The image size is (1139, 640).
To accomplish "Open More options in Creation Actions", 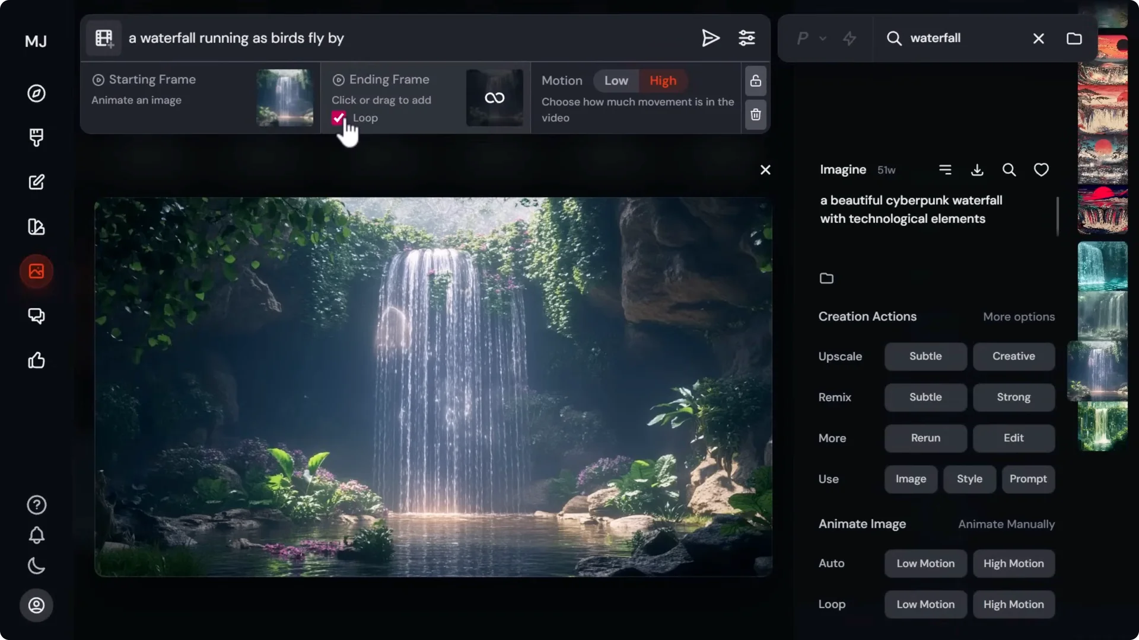I will click(1019, 316).
